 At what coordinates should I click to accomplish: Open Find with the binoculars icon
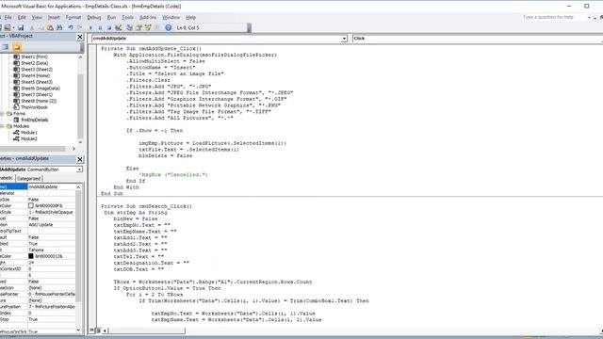coord(59,27)
